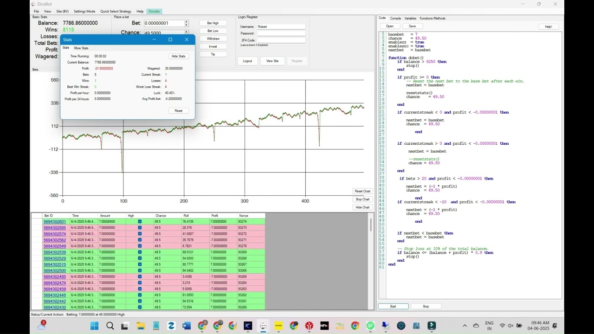594x334 pixels.
Task: Increase Bet amount with up arrow
Action: point(186,21)
